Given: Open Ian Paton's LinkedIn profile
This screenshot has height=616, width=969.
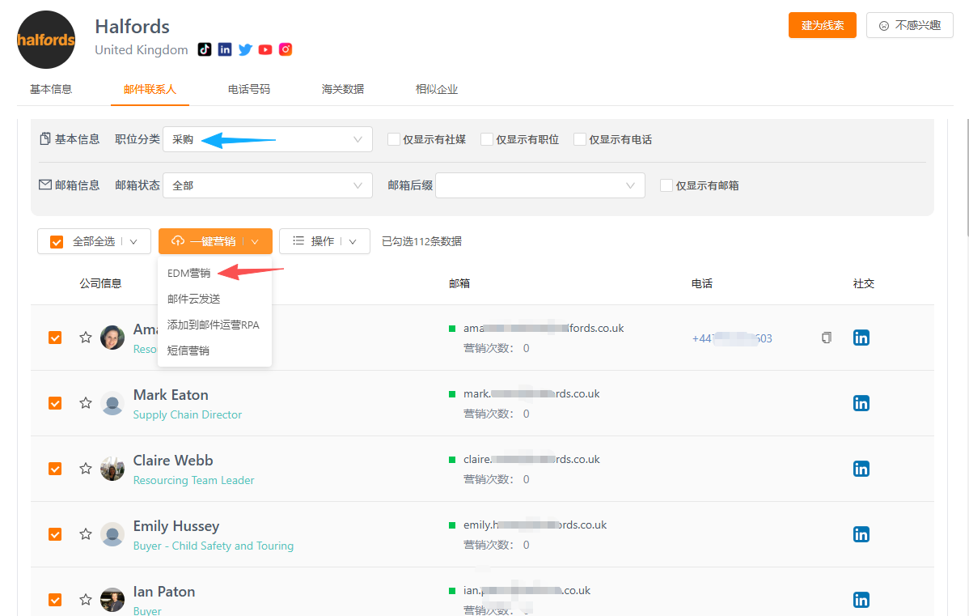Looking at the screenshot, I should [861, 600].
